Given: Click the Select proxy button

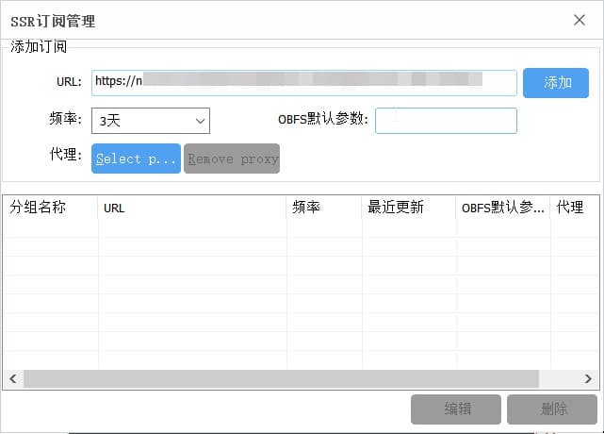Looking at the screenshot, I should (x=136, y=159).
